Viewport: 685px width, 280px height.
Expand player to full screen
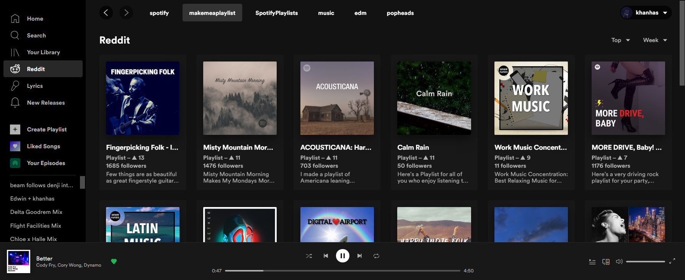coord(672,261)
